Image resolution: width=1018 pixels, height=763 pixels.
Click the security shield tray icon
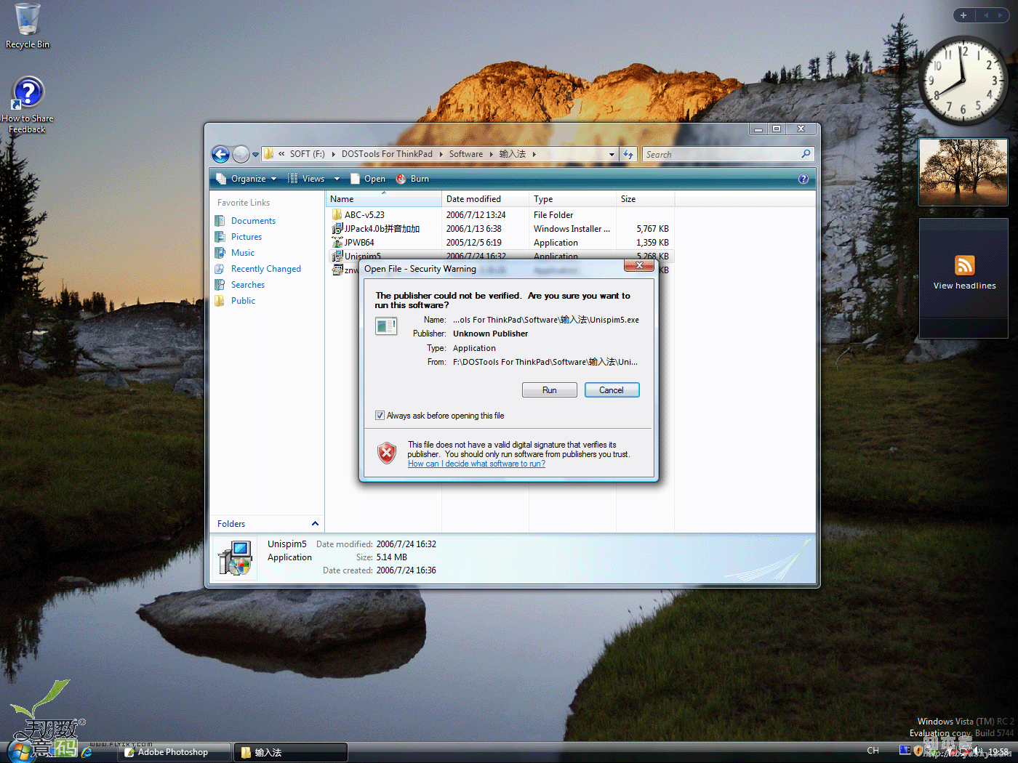[x=918, y=751]
